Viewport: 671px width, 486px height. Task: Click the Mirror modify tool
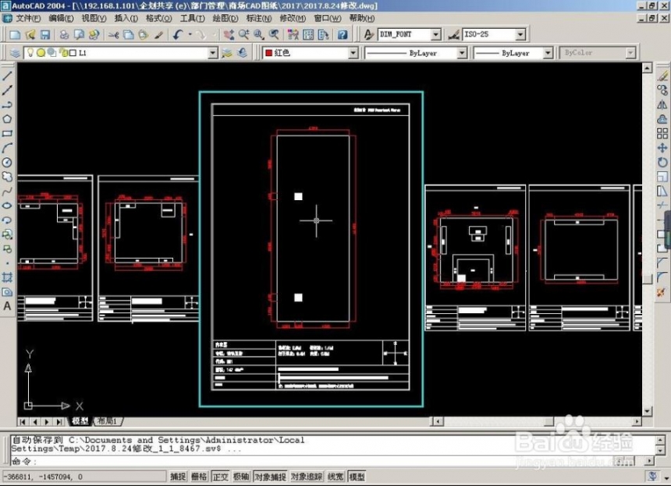tap(662, 104)
